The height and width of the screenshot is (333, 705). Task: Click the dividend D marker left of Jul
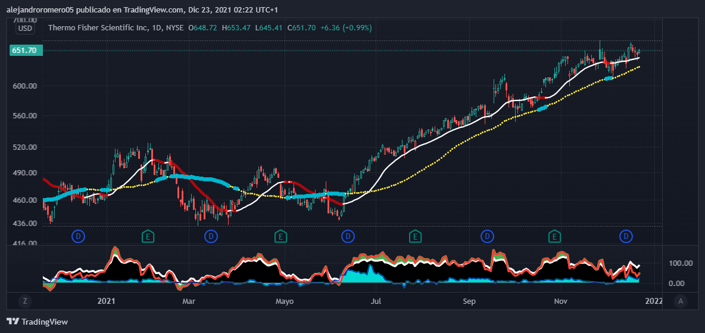pyautogui.click(x=348, y=235)
